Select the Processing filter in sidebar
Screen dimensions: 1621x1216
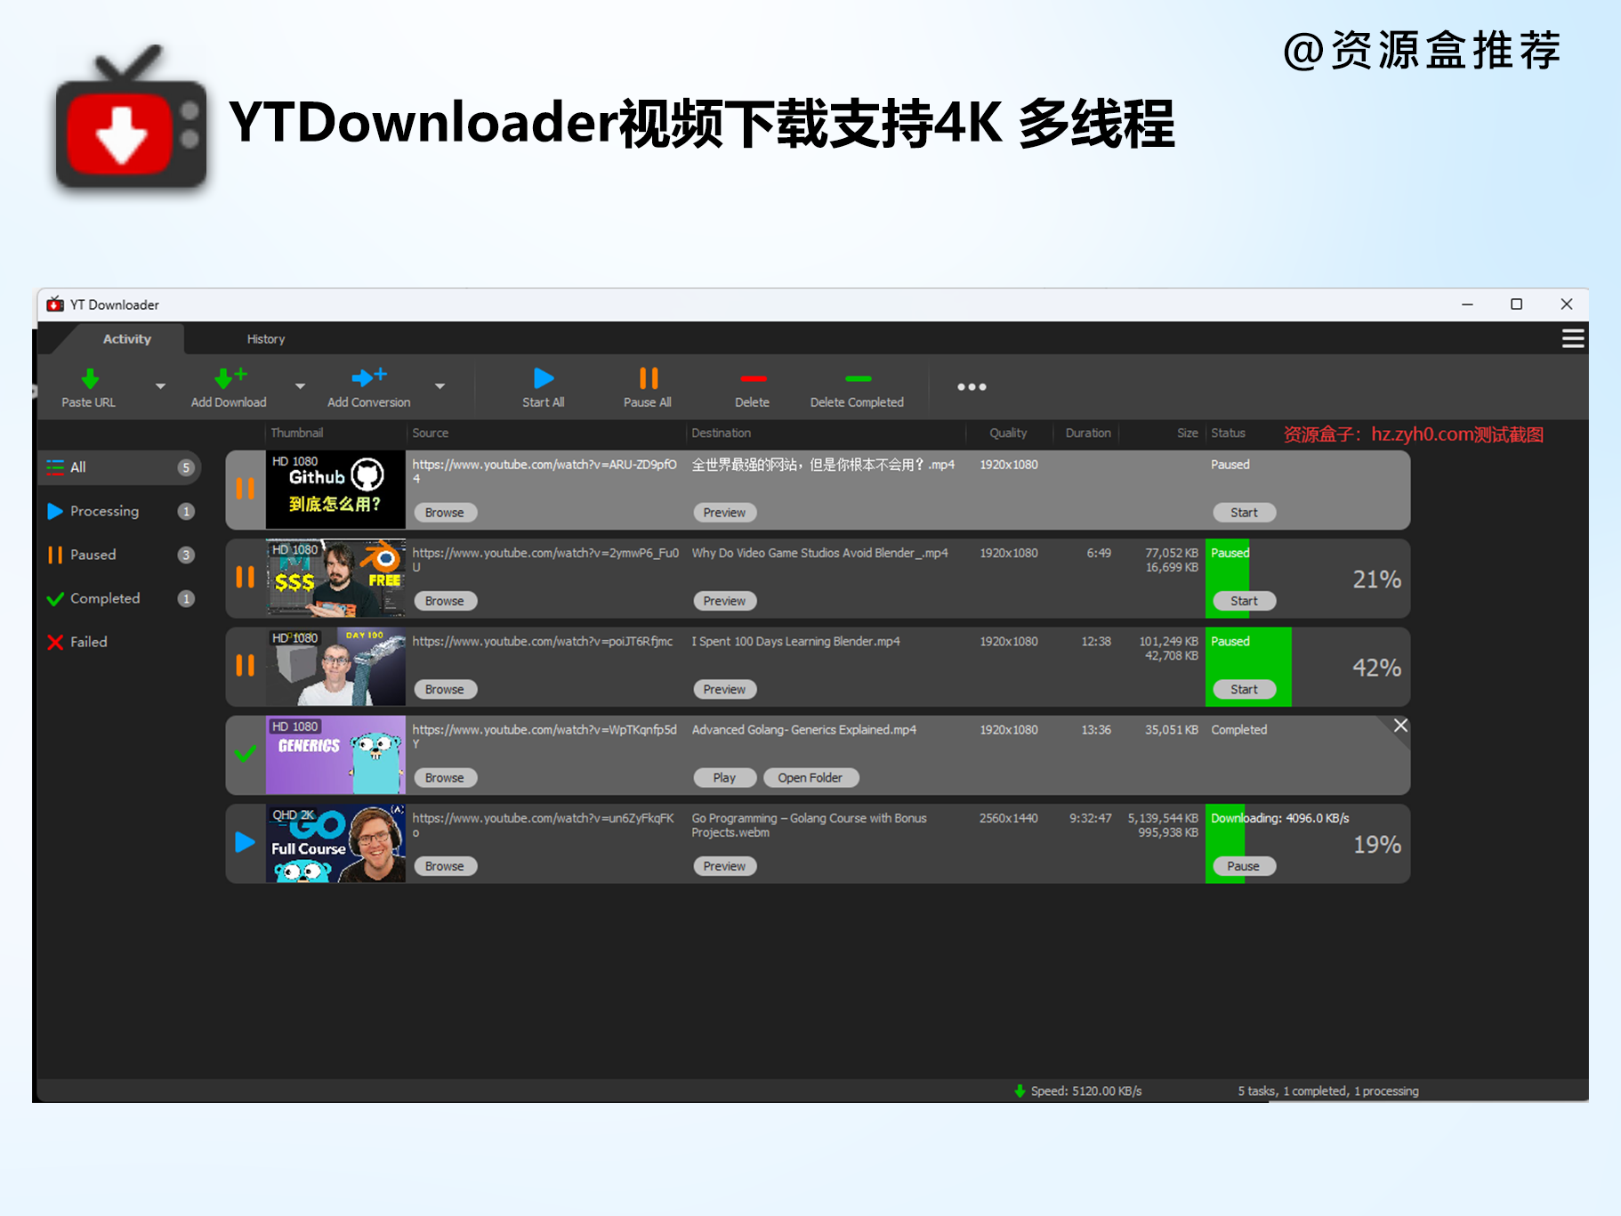[120, 511]
